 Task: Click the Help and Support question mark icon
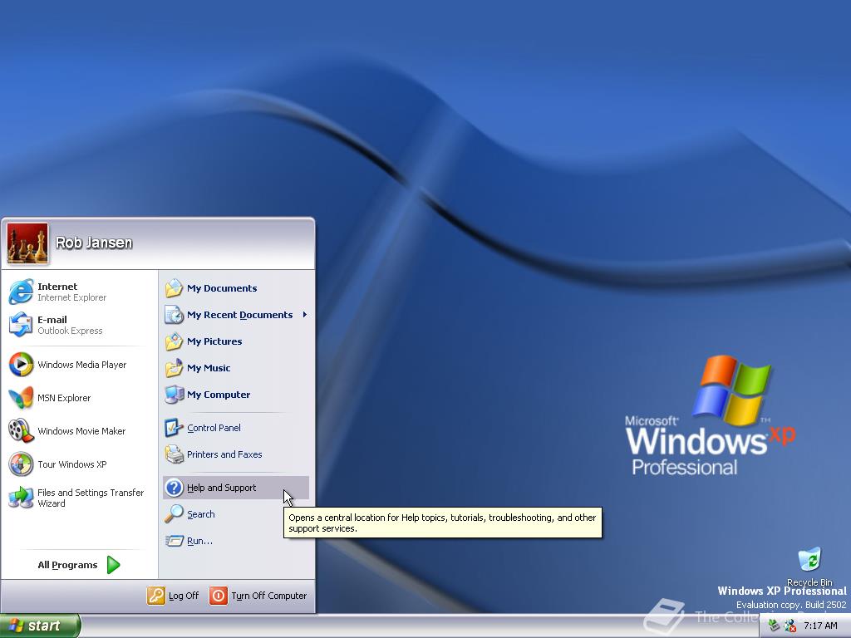(x=174, y=487)
